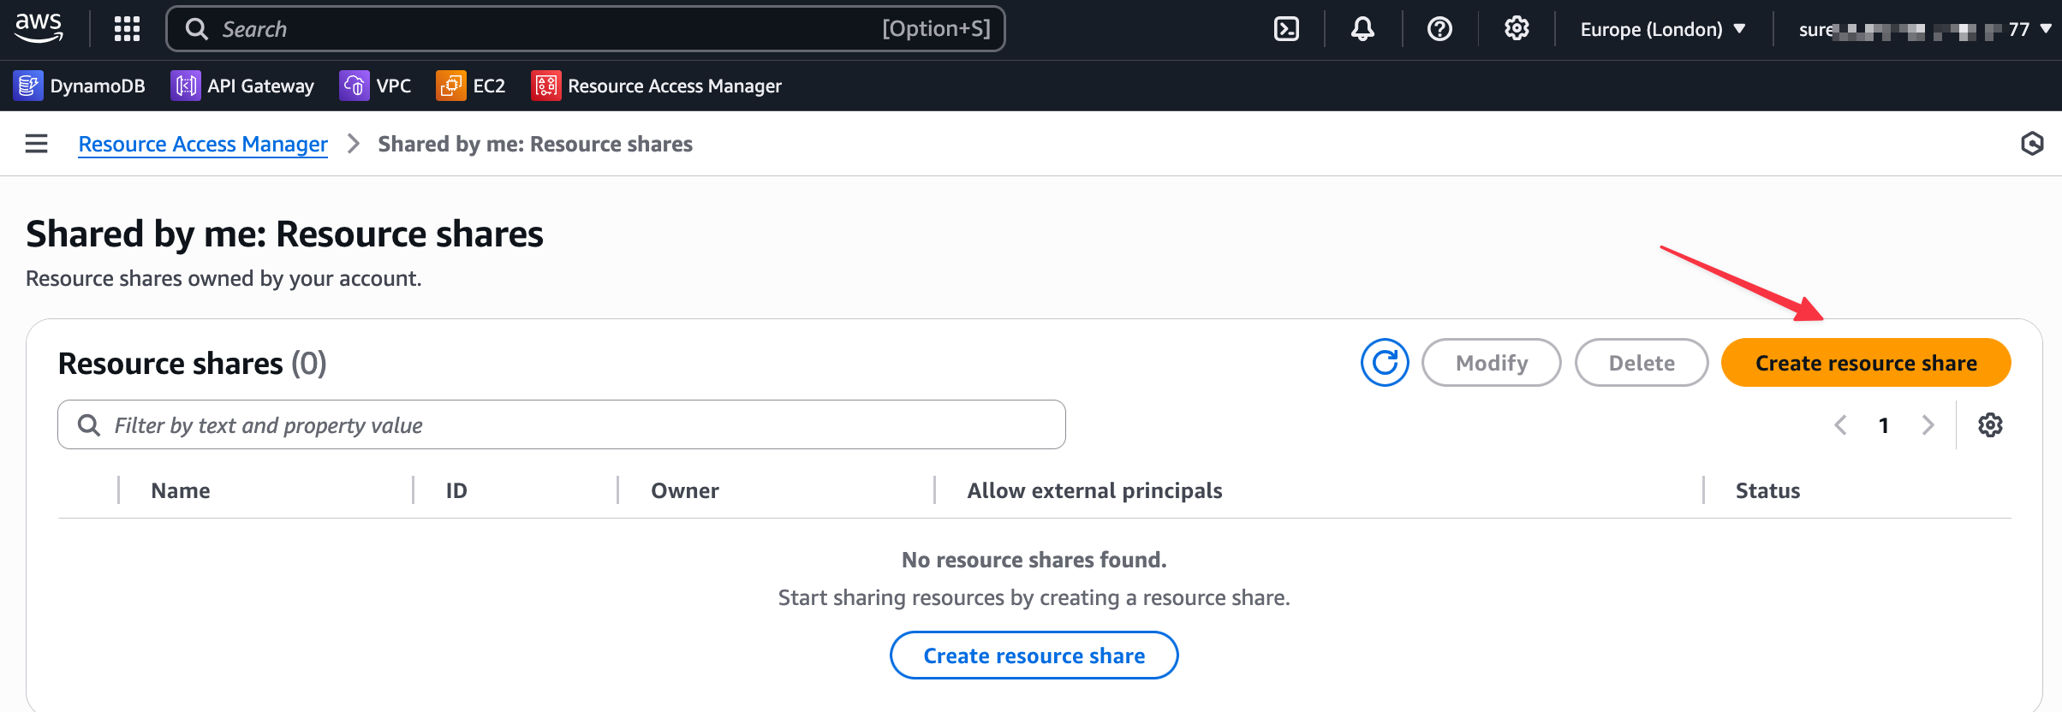Open table preferences gear icon
This screenshot has height=712, width=2062.
(1990, 425)
